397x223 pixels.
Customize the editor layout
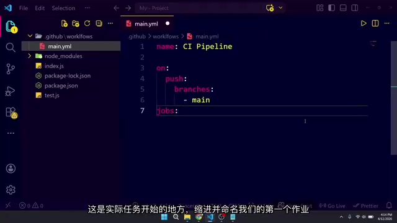coord(320,8)
